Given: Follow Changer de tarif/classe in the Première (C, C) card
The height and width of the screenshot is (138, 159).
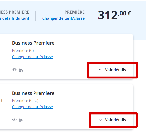Looking at the screenshot, I should [32, 107].
